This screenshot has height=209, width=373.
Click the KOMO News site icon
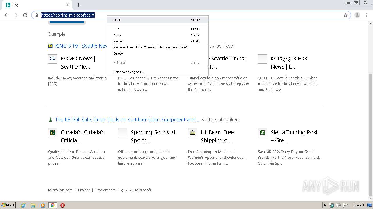(53, 59)
